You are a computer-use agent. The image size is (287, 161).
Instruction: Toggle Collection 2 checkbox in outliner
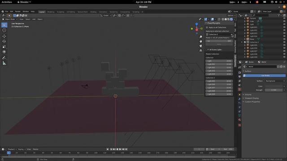click(x=245, y=42)
